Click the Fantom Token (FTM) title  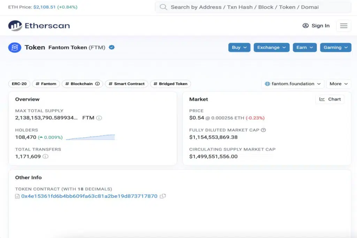coord(77,47)
